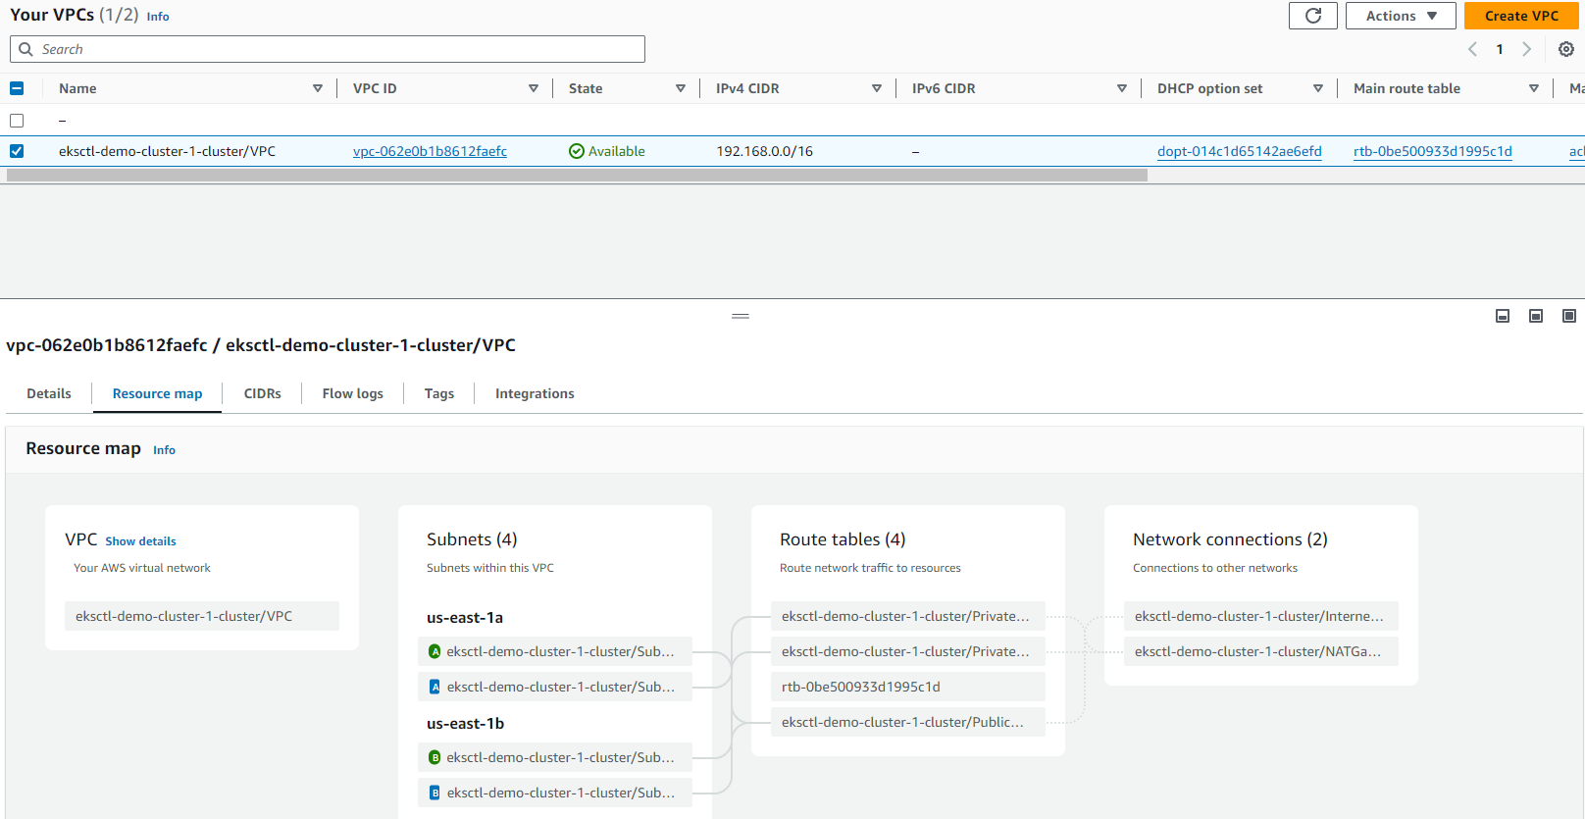Select the Internet gateway network connection
Image resolution: width=1585 pixels, height=819 pixels.
point(1261,616)
